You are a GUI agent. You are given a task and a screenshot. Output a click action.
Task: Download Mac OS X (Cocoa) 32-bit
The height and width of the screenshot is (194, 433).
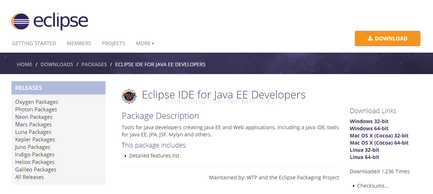click(x=379, y=136)
